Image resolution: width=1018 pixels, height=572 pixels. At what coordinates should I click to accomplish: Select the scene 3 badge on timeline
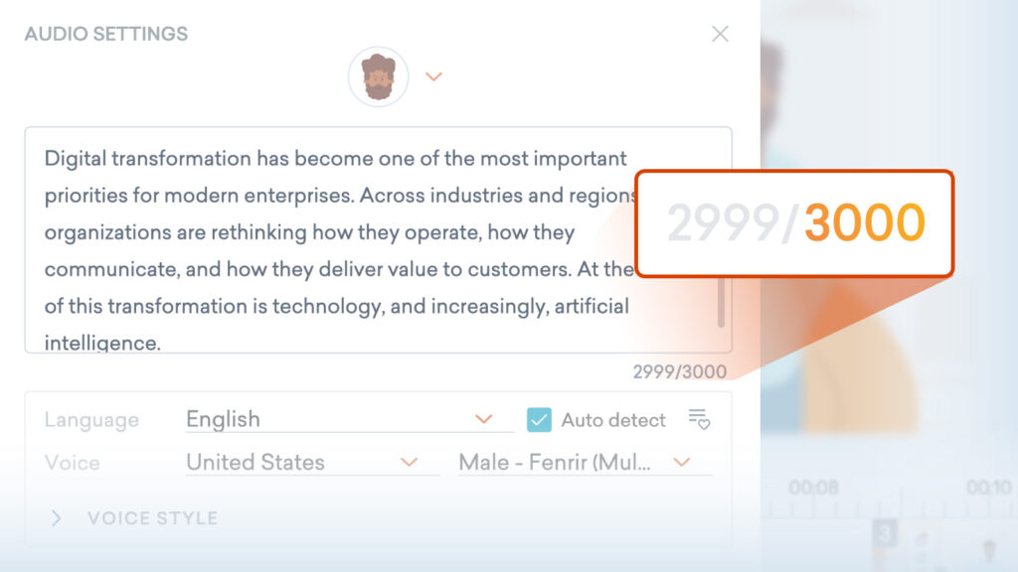[885, 533]
